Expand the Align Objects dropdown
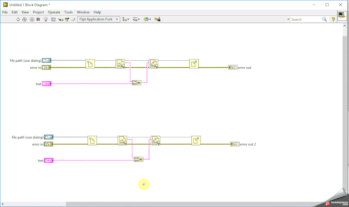 click(x=126, y=20)
